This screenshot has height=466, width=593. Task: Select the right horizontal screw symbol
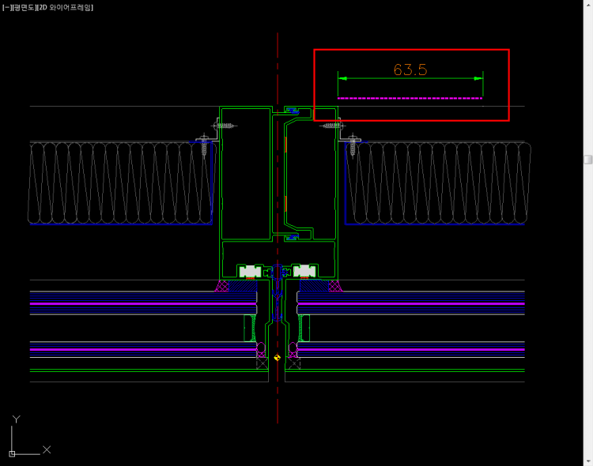(x=331, y=126)
